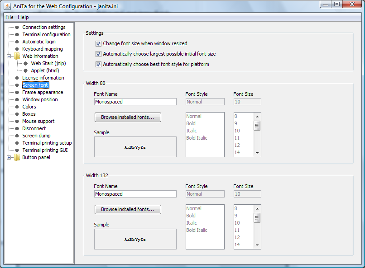Click the Width 132 Font Size field
The width and height of the screenshot is (365, 268).
click(x=247, y=194)
